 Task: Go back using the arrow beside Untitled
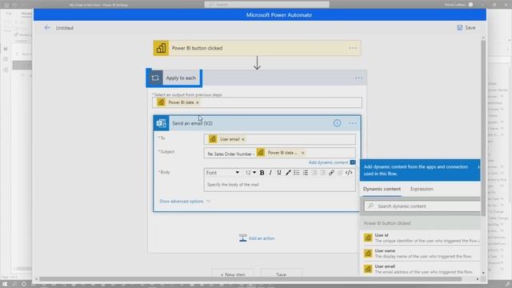(x=47, y=28)
